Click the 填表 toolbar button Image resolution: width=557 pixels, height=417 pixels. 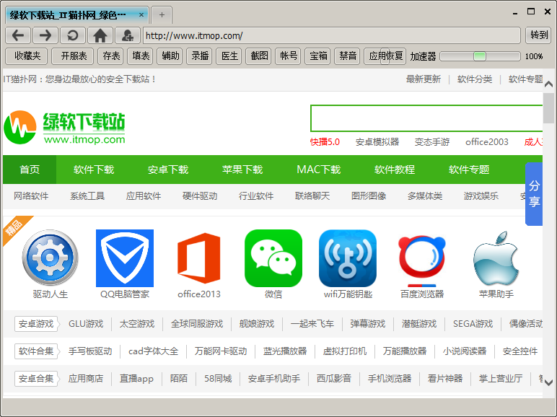click(x=141, y=56)
